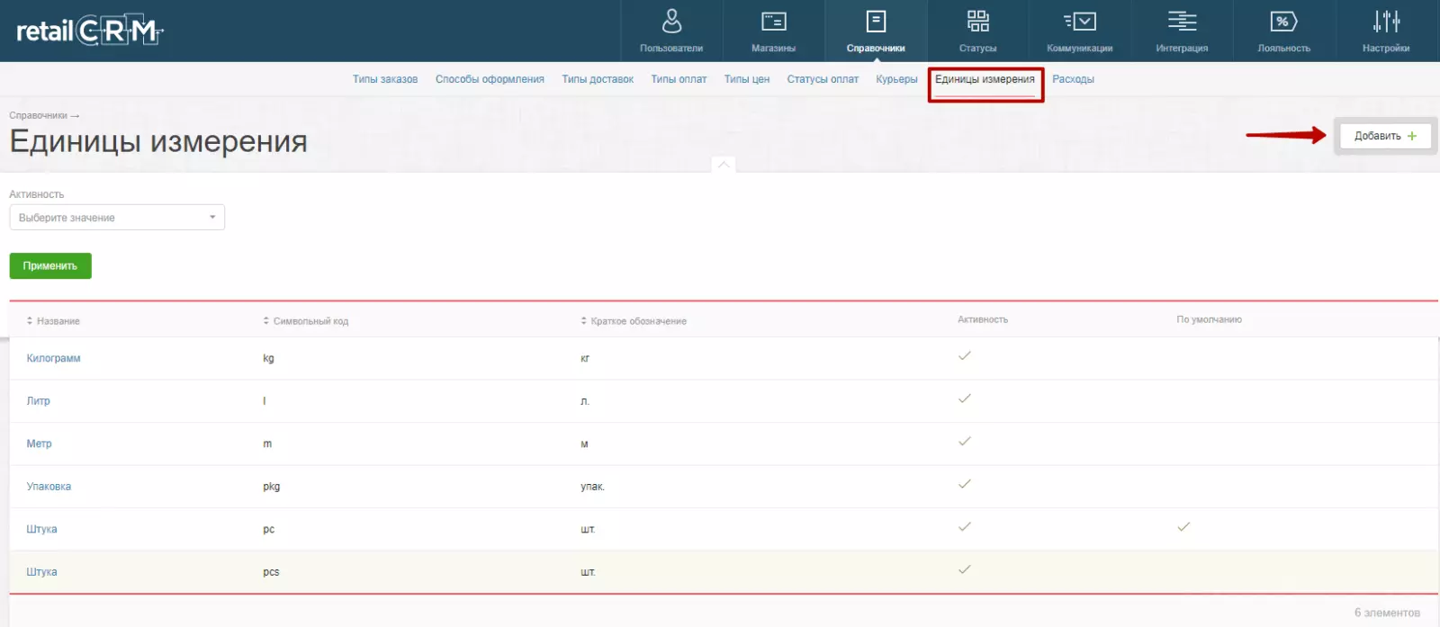This screenshot has width=1440, height=627.
Task: Click the activity checkmark in pcs row
Action: tap(965, 569)
